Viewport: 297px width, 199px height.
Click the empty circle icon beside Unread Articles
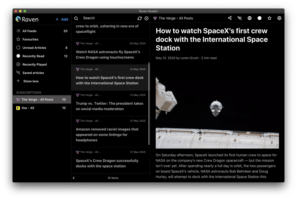18,48
